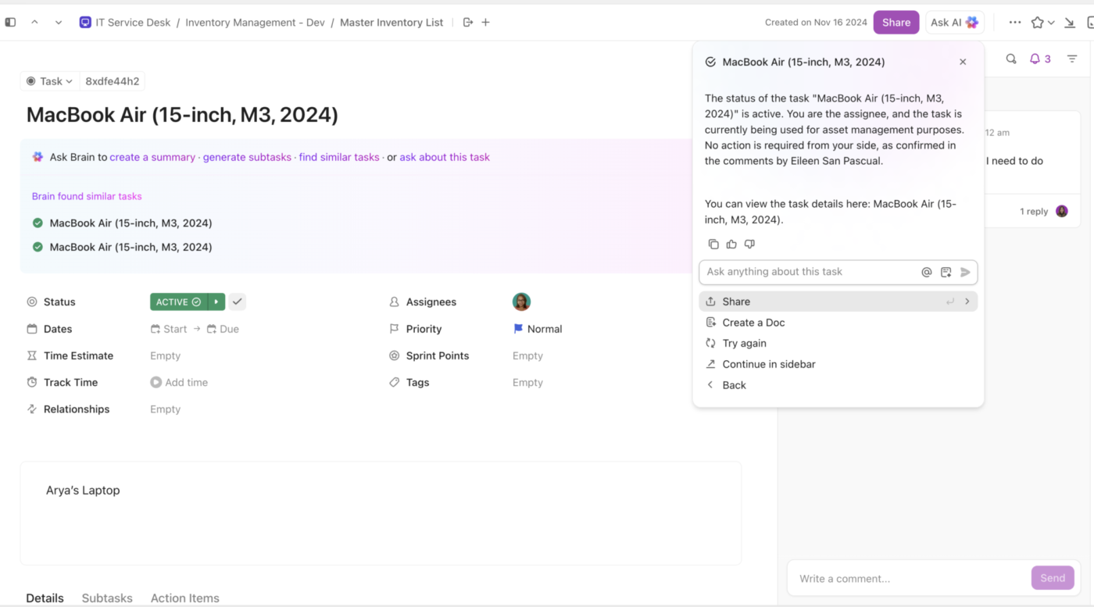The height and width of the screenshot is (607, 1094).
Task: Click the Relationships Empty value
Action: pos(166,409)
